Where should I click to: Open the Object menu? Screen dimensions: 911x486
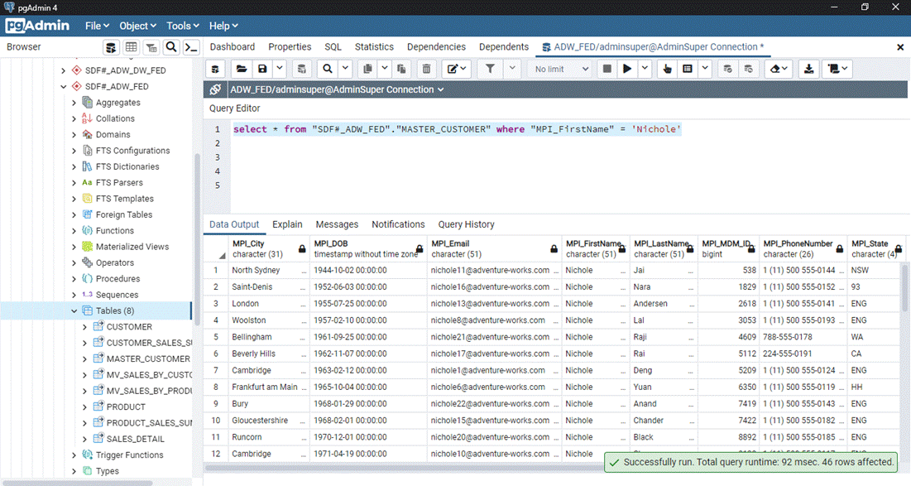point(137,26)
